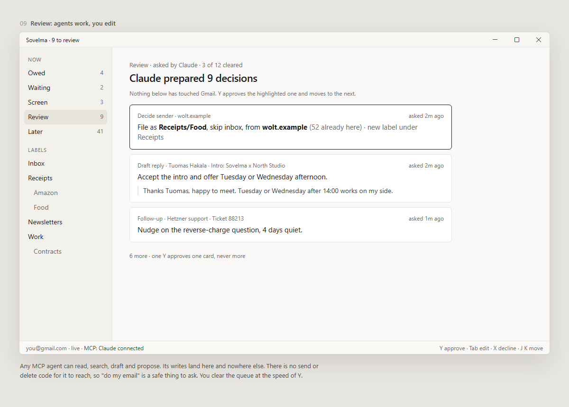
Task: Select the wolt.example decide sender card
Action: coord(290,127)
